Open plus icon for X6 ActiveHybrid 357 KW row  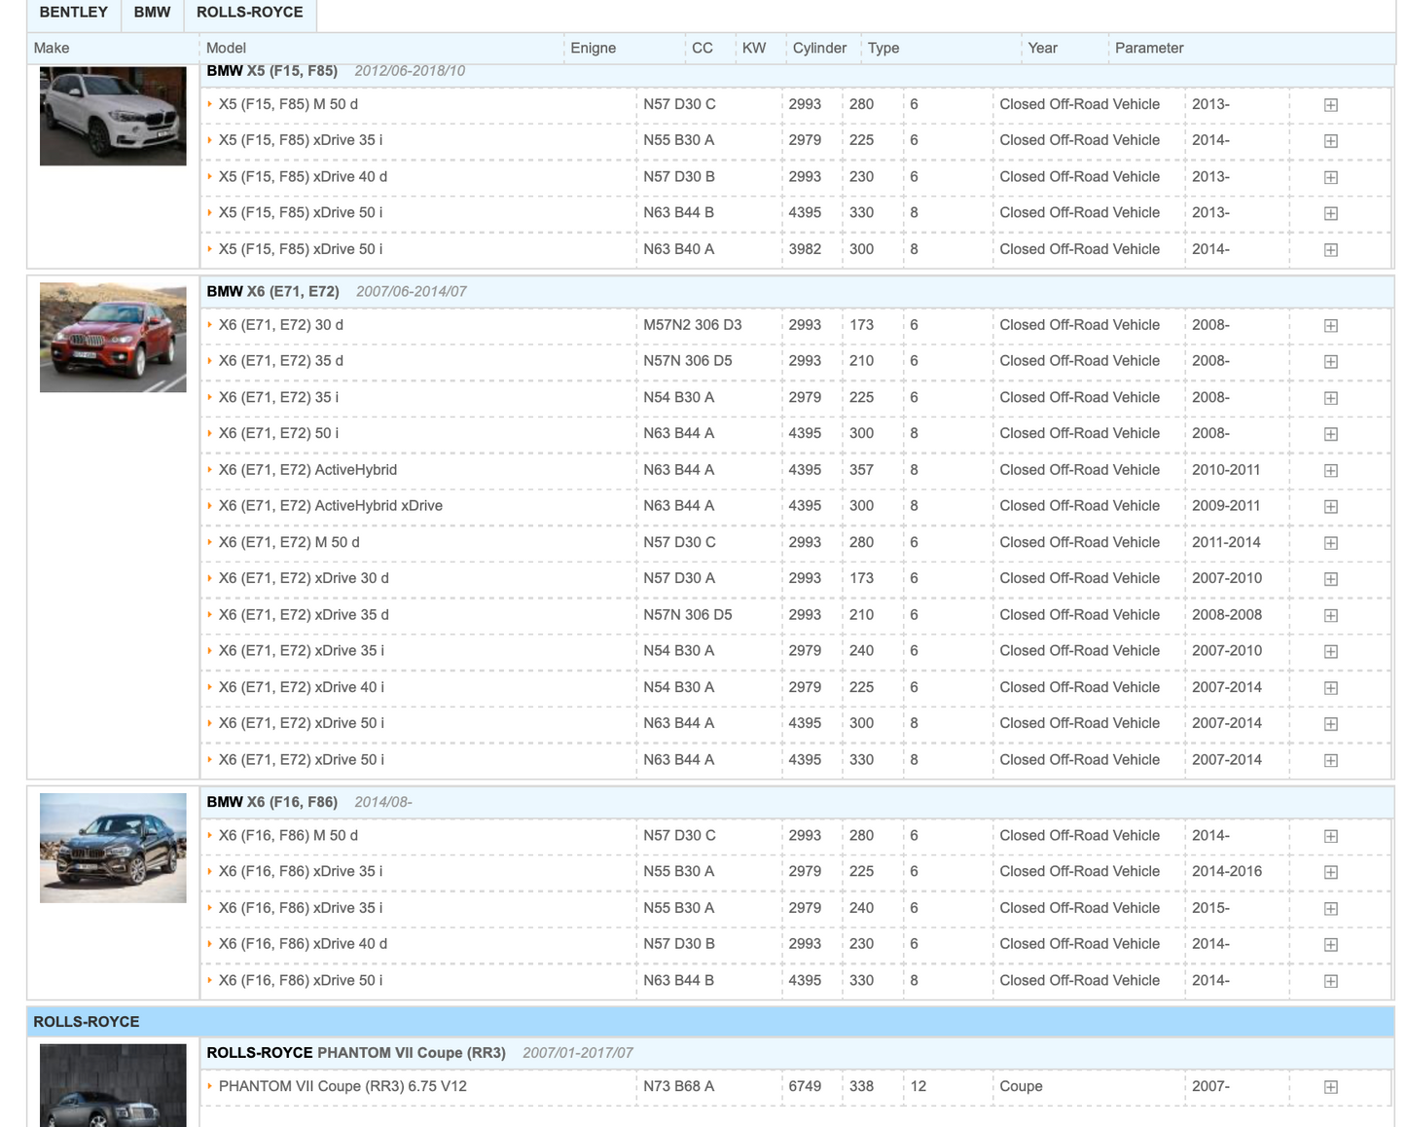[x=1330, y=470]
